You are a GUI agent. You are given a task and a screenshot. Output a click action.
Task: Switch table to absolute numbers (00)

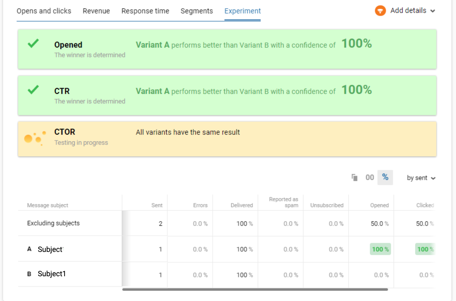pos(370,178)
